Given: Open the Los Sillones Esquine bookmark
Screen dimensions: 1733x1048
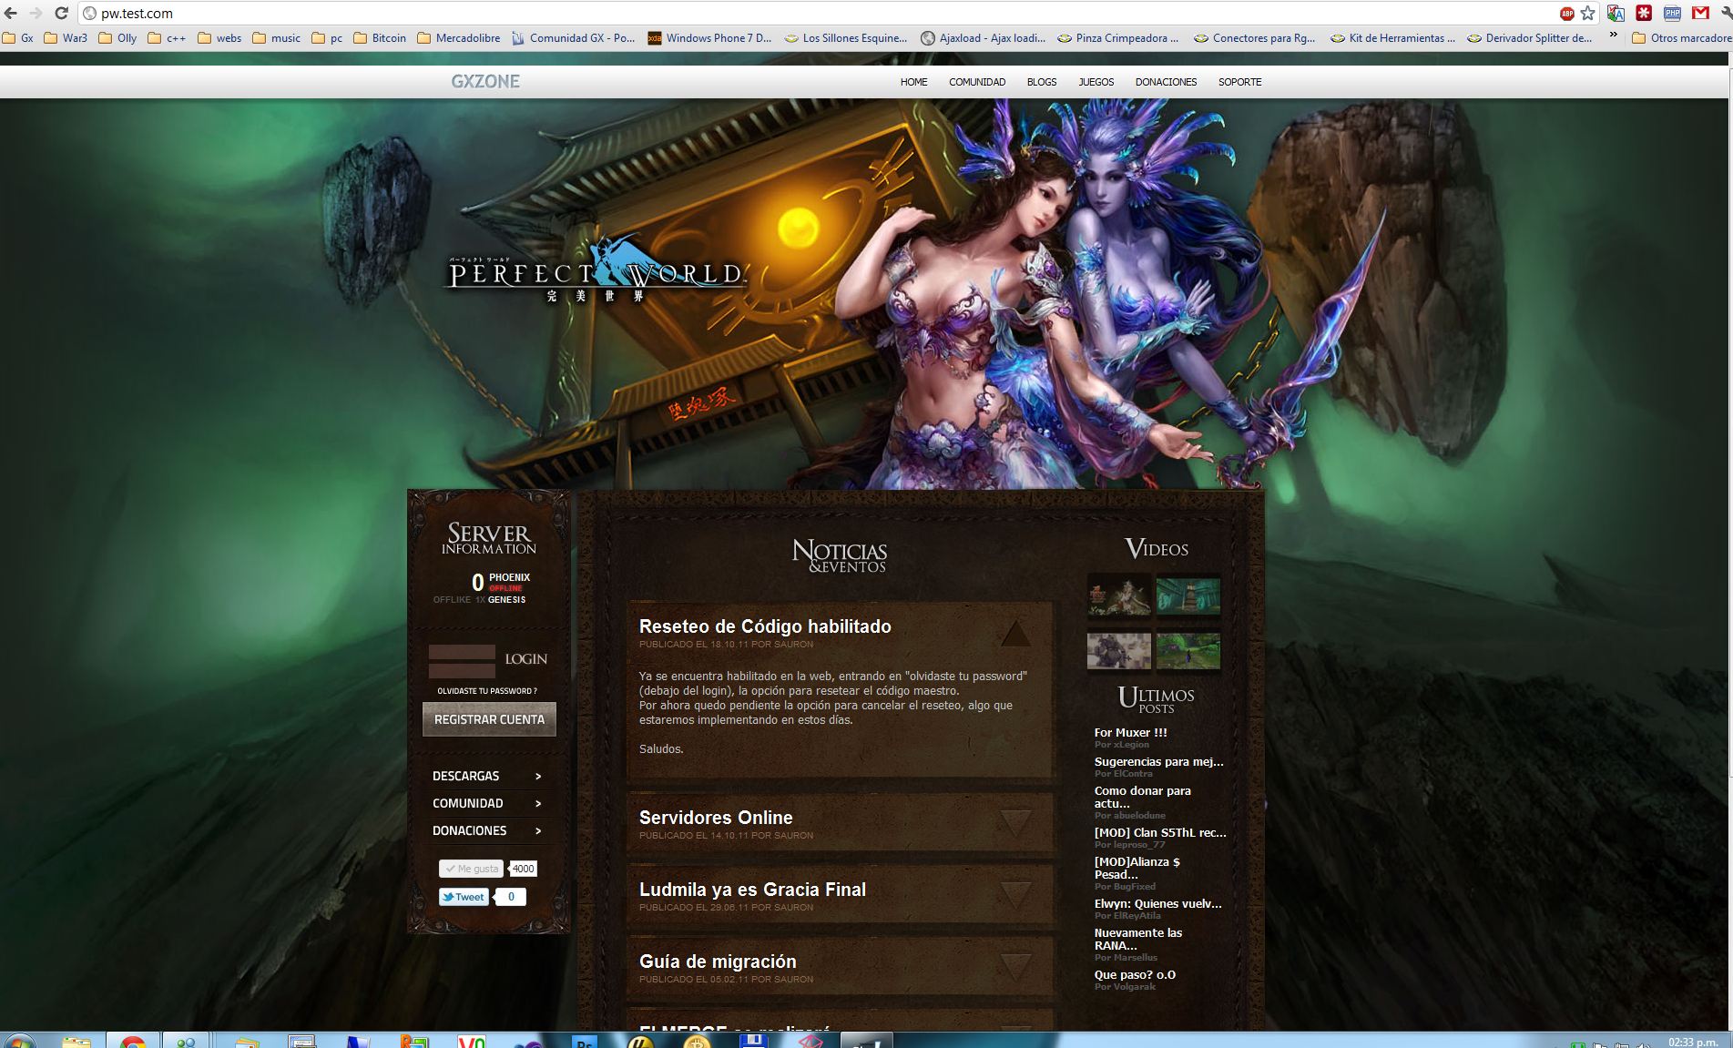Looking at the screenshot, I should click(845, 38).
